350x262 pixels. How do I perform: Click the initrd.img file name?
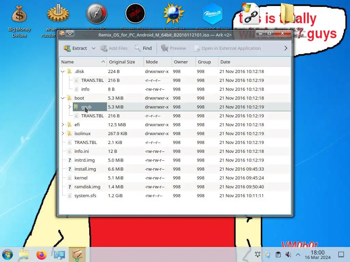point(84,160)
